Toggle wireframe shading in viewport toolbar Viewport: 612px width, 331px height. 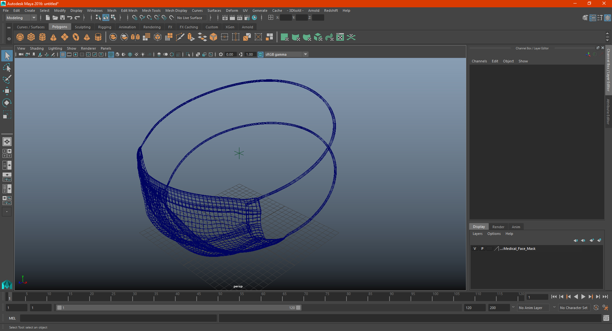tap(111, 54)
